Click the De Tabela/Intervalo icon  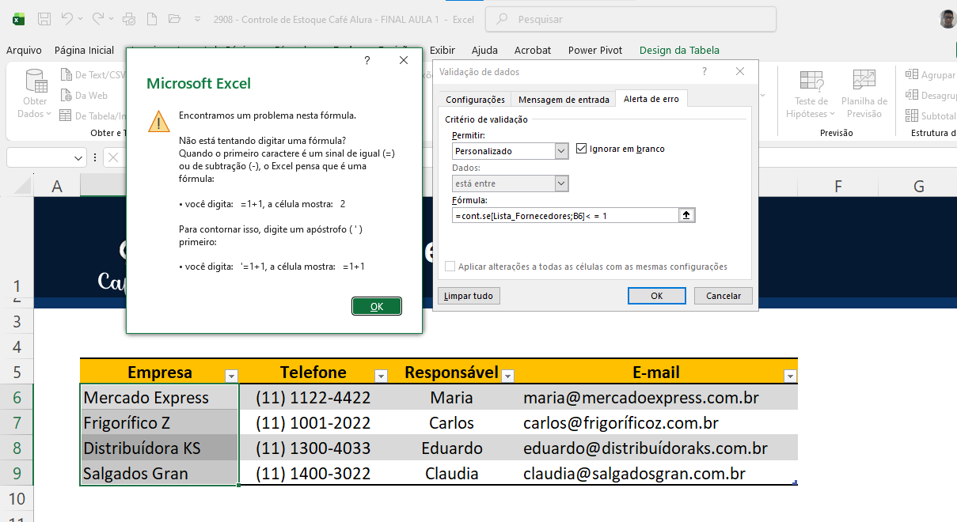point(67,116)
